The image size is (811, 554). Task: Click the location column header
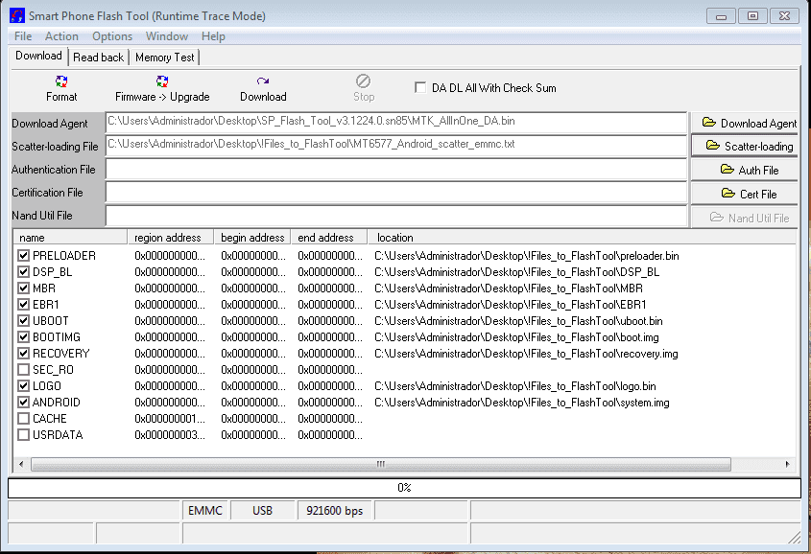tap(582, 238)
